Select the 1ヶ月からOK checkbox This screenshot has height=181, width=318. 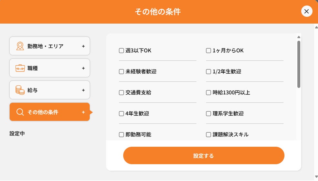coord(208,50)
